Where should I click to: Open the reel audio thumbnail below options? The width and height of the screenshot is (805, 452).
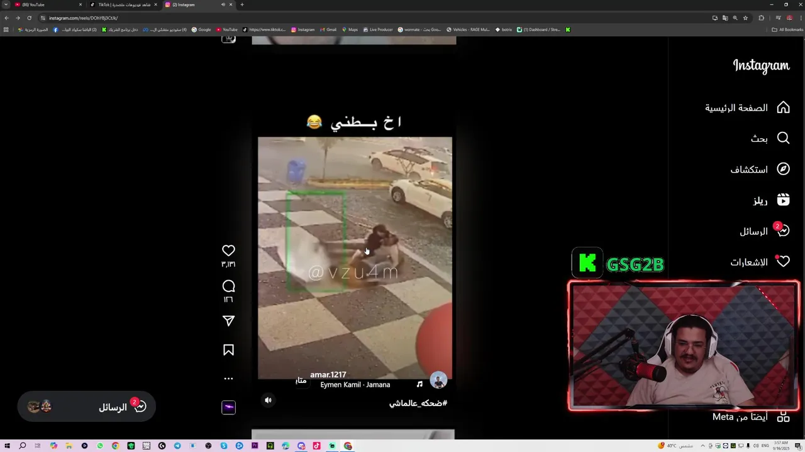pyautogui.click(x=228, y=407)
